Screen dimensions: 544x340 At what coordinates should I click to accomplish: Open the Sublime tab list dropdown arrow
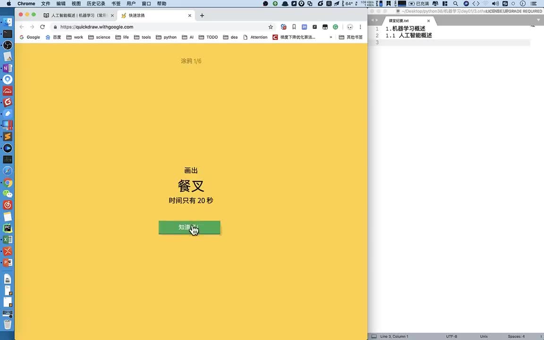point(539,20)
